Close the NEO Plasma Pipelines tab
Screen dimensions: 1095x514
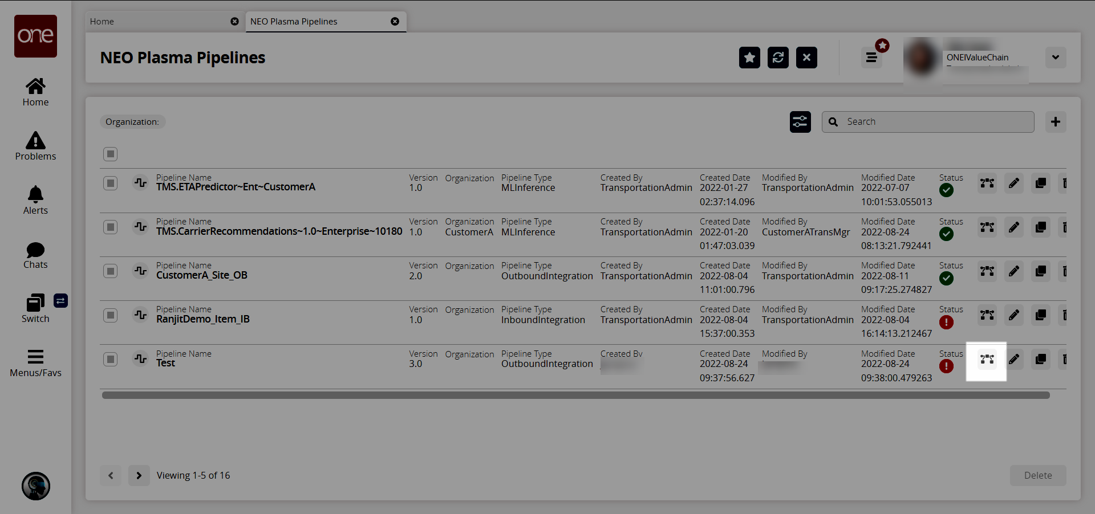click(395, 22)
